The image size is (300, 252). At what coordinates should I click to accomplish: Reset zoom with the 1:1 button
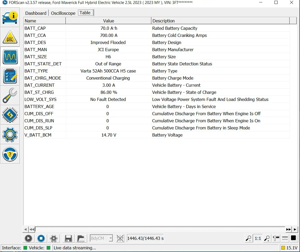click(258, 239)
